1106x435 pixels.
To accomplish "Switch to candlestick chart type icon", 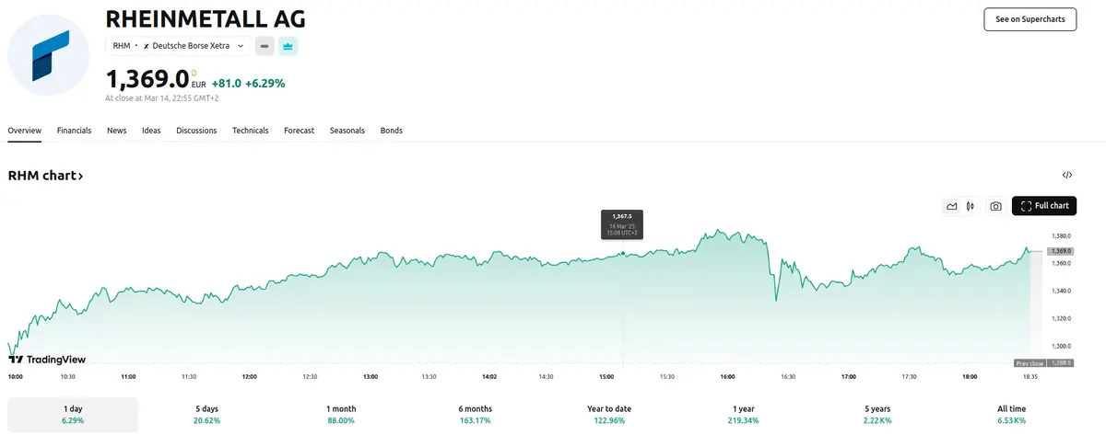I will (x=971, y=206).
